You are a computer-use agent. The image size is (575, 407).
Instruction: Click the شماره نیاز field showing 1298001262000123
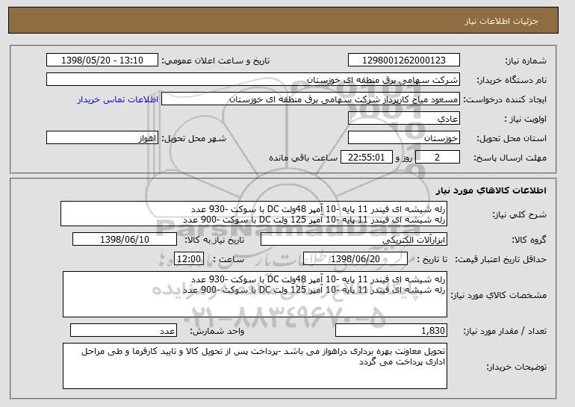(x=404, y=60)
